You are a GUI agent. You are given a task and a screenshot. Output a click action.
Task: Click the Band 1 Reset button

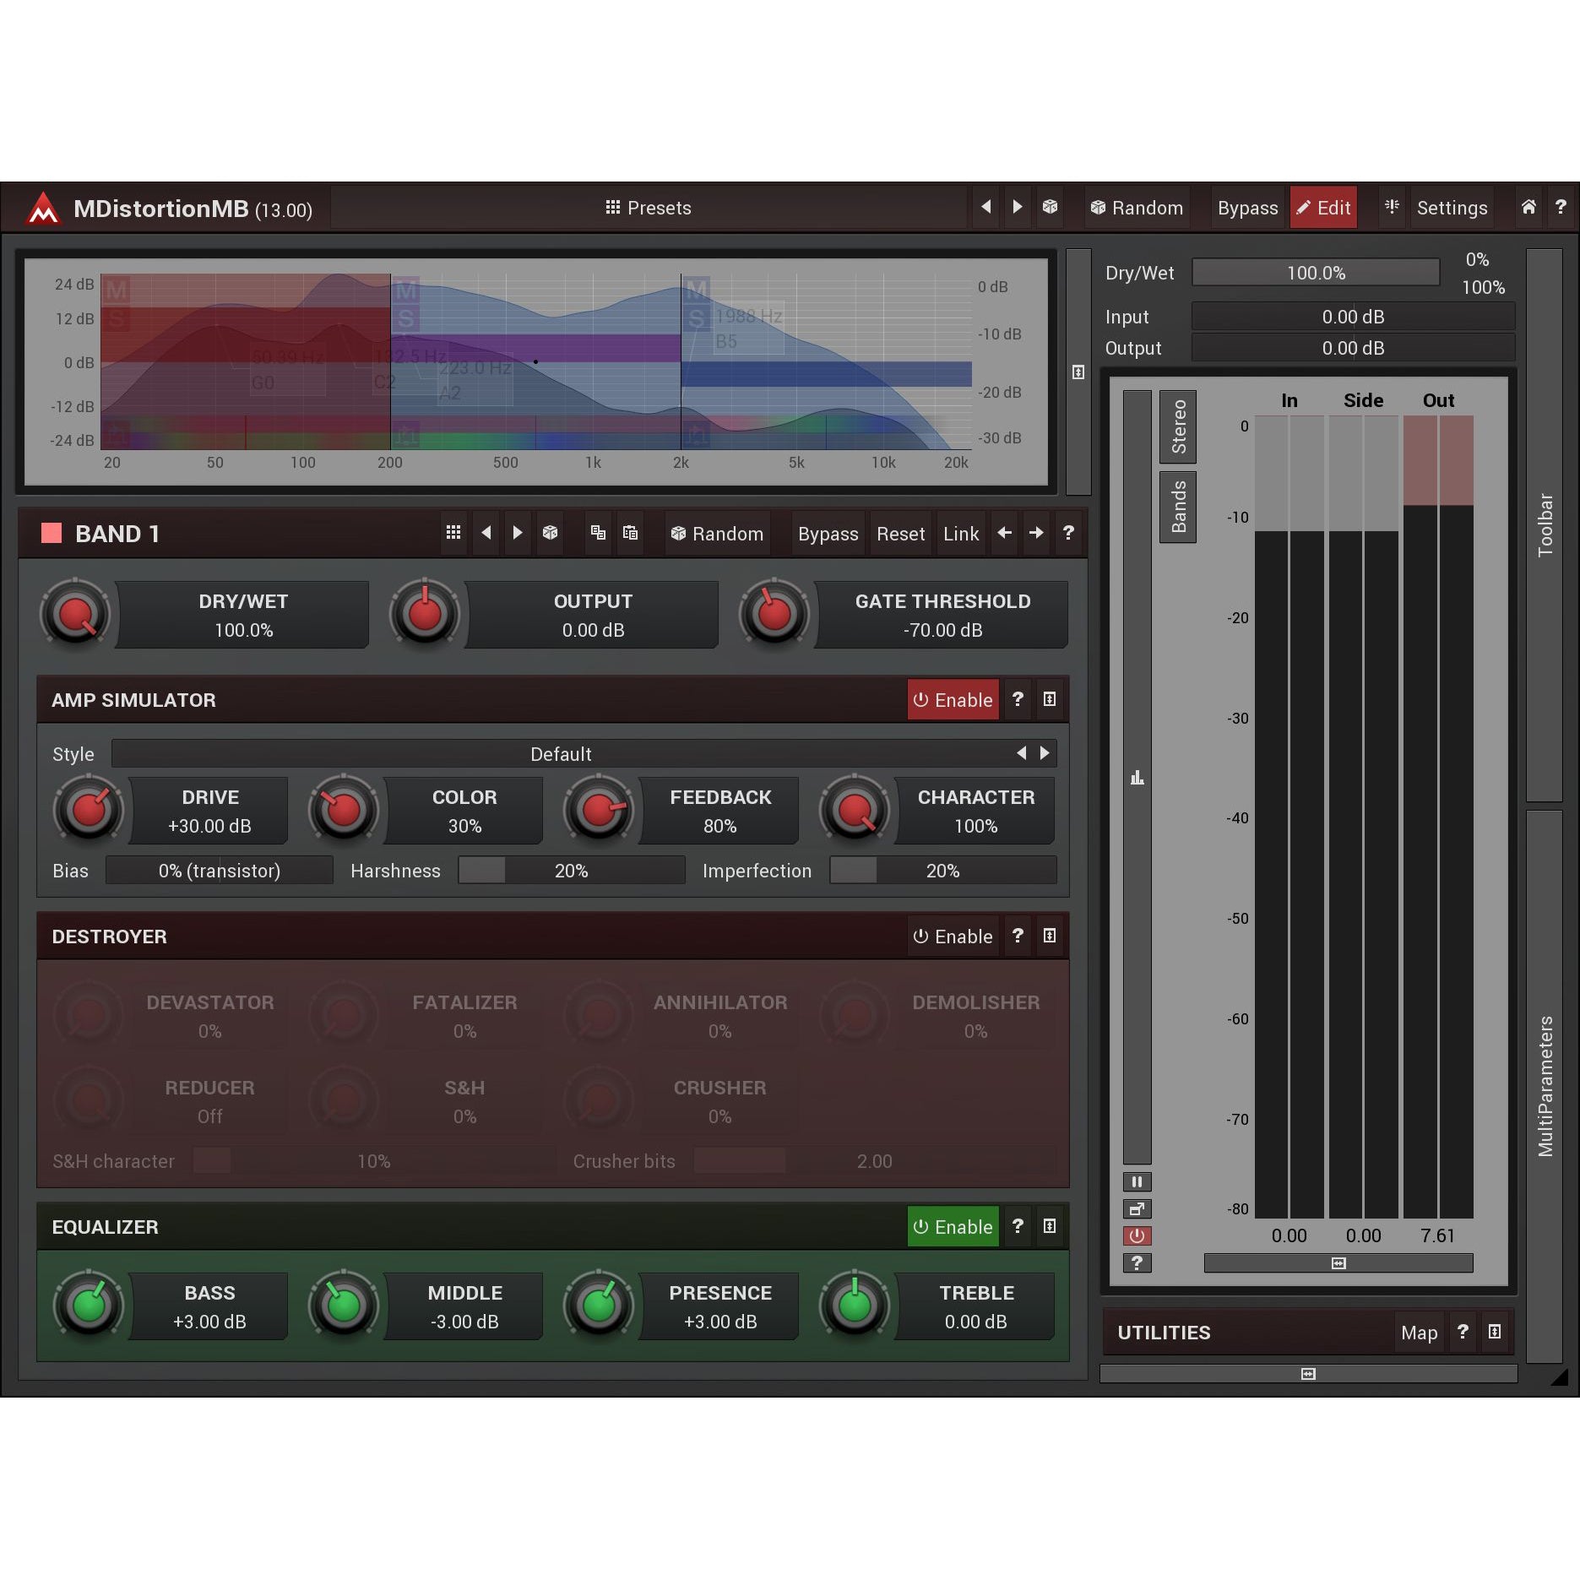pos(900,534)
